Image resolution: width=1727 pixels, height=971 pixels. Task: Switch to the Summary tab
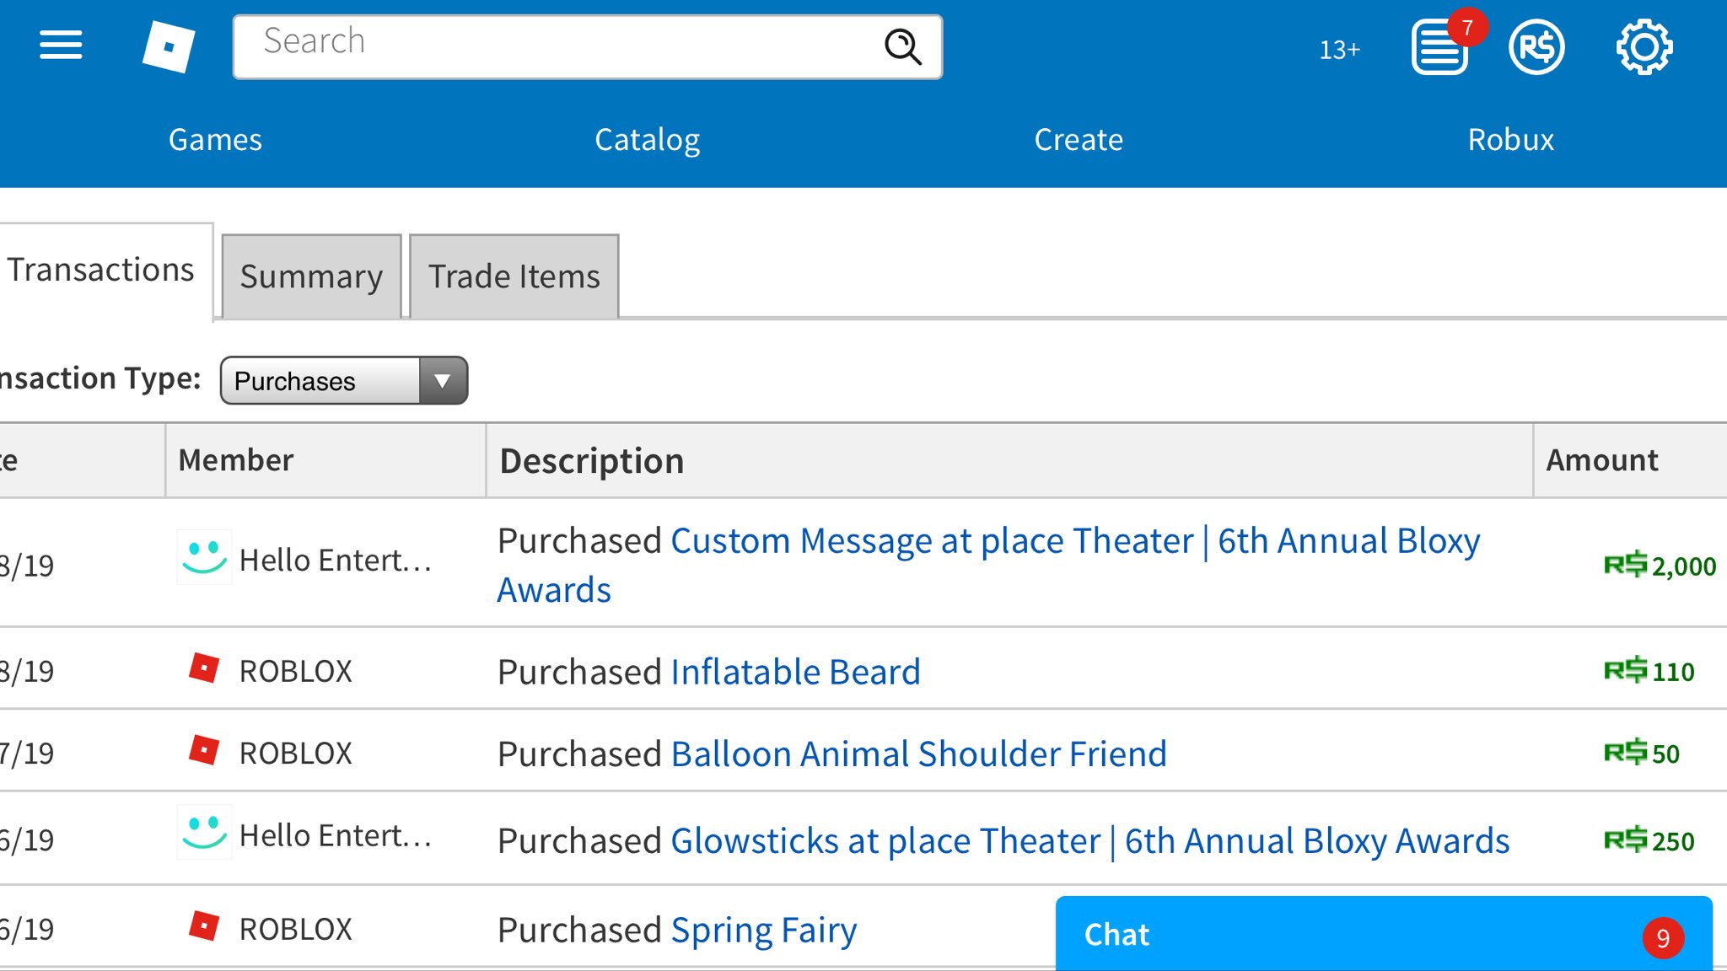pos(311,276)
